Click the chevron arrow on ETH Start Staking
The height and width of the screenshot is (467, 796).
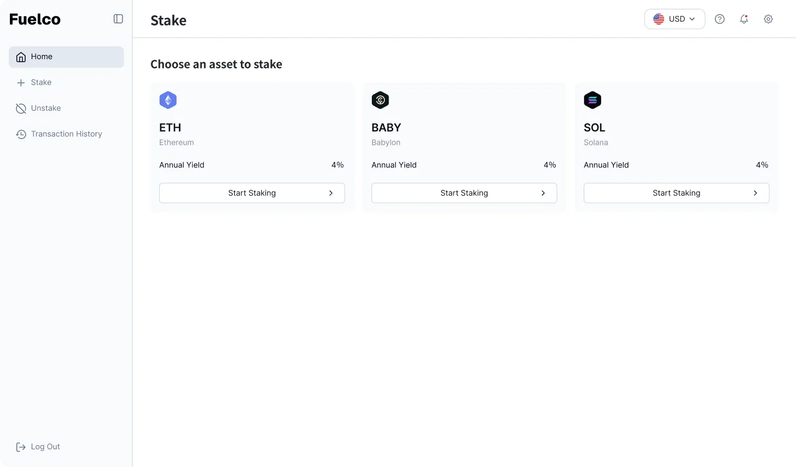[x=331, y=193]
